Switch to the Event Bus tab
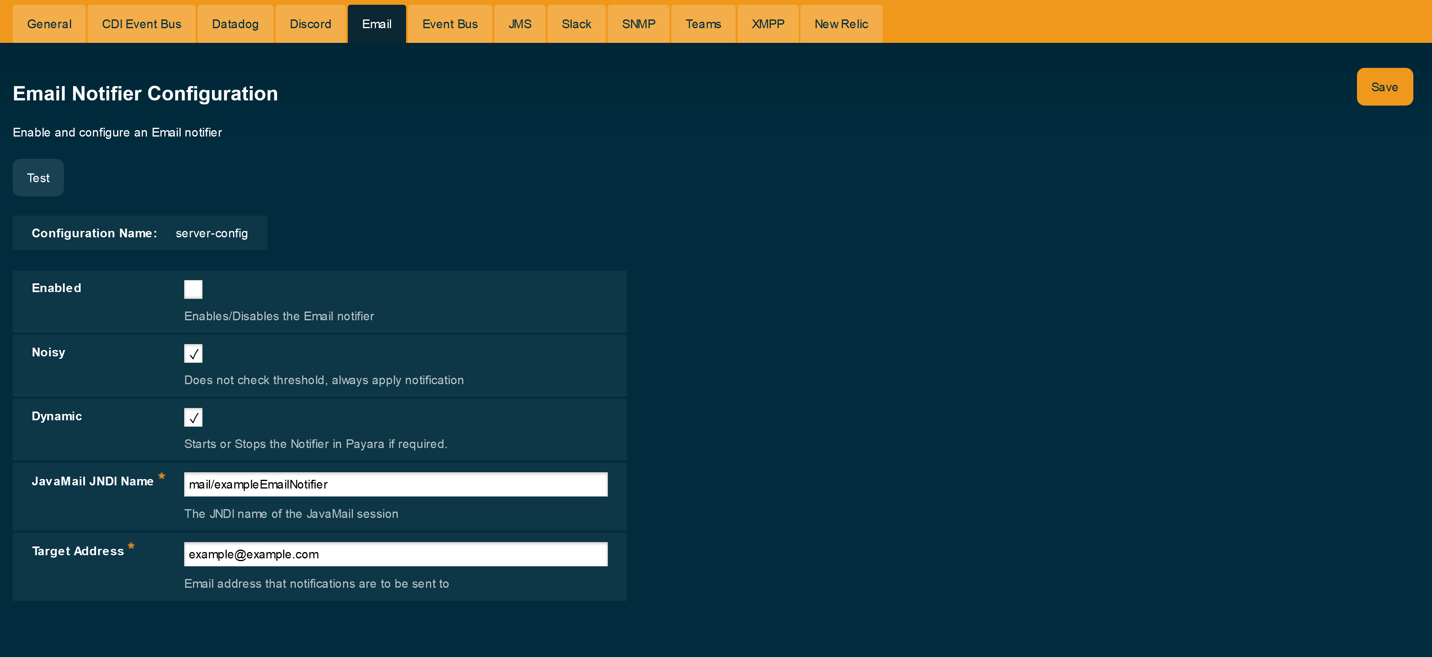 point(450,23)
